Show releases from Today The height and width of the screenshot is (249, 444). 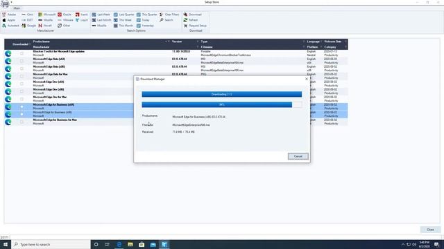coord(143,20)
